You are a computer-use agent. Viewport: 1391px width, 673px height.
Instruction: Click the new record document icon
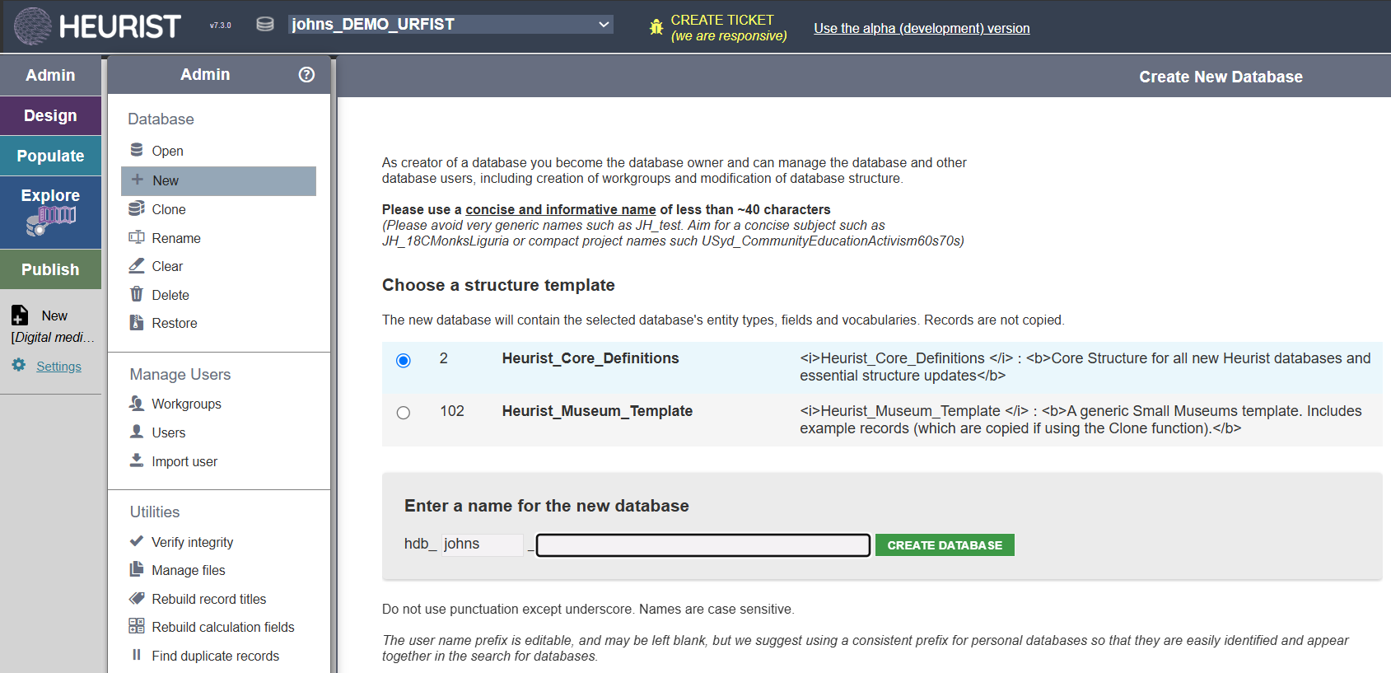[x=20, y=315]
